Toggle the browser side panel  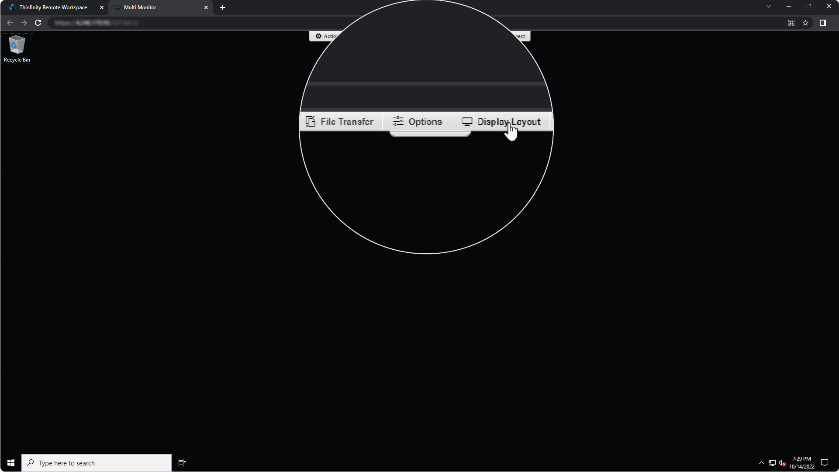823,23
